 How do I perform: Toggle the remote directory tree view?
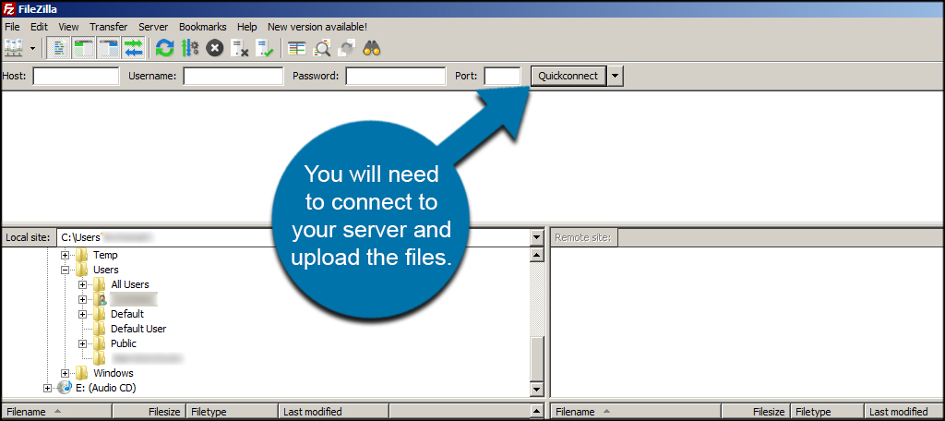point(109,48)
